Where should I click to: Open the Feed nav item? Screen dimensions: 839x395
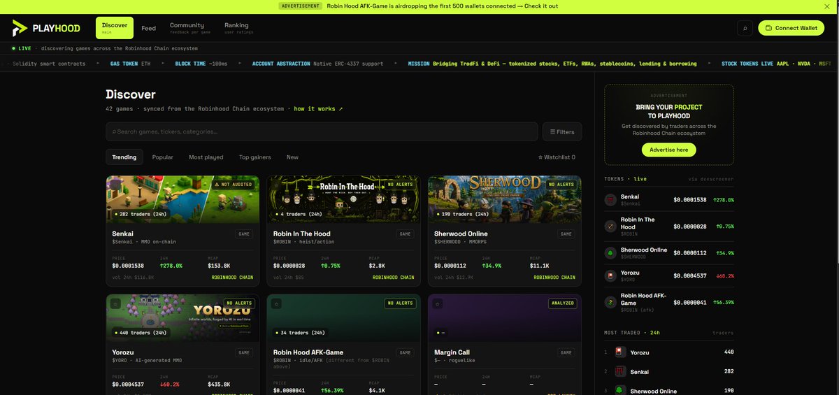point(149,29)
